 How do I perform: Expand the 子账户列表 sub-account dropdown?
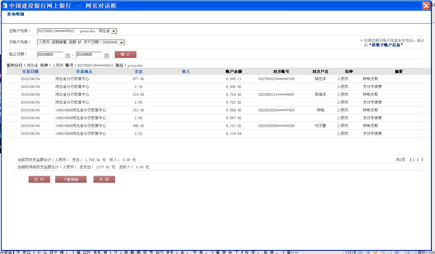coord(121,43)
